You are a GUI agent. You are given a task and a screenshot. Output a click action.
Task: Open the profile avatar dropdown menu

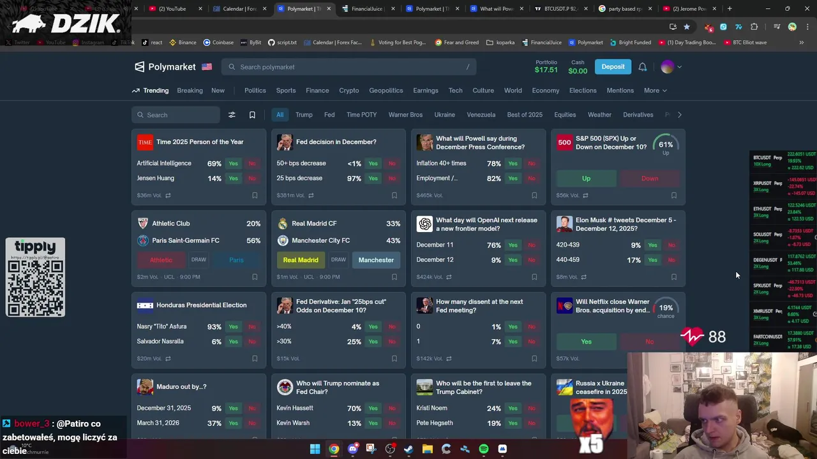tap(671, 67)
